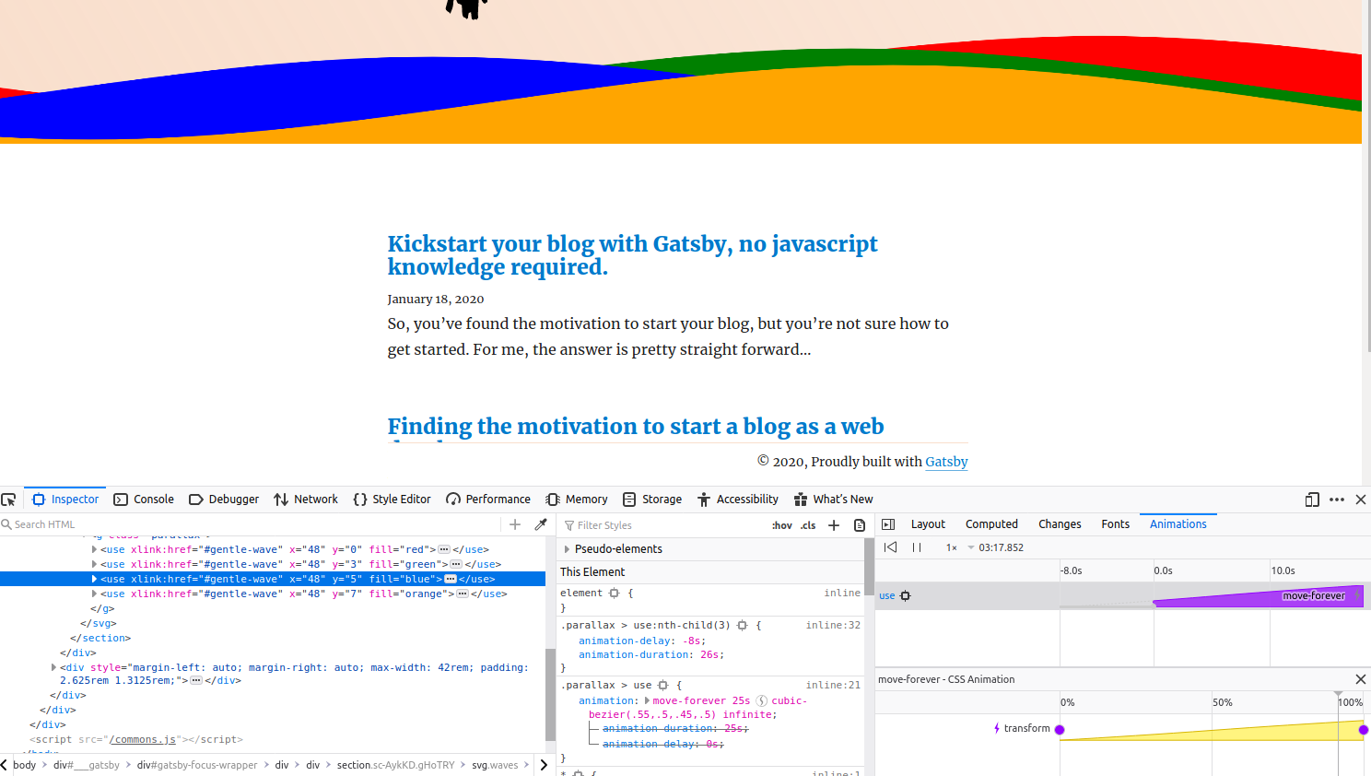This screenshot has height=776, width=1371.
Task: Open the DevTools meatball customization menu
Action: click(1337, 500)
